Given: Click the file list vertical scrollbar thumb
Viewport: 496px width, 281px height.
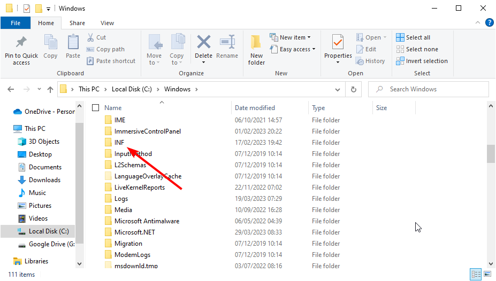Looking at the screenshot, I should pyautogui.click(x=491, y=153).
